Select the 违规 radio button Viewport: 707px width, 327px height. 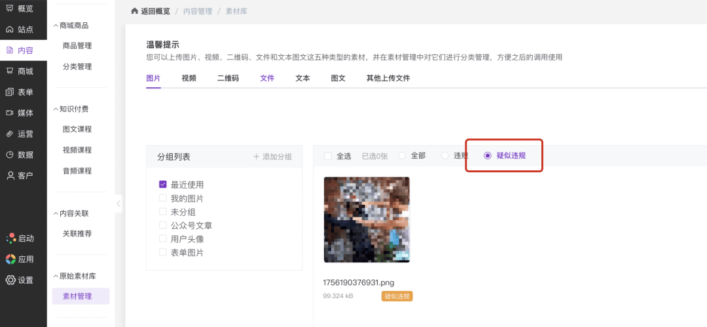(445, 155)
